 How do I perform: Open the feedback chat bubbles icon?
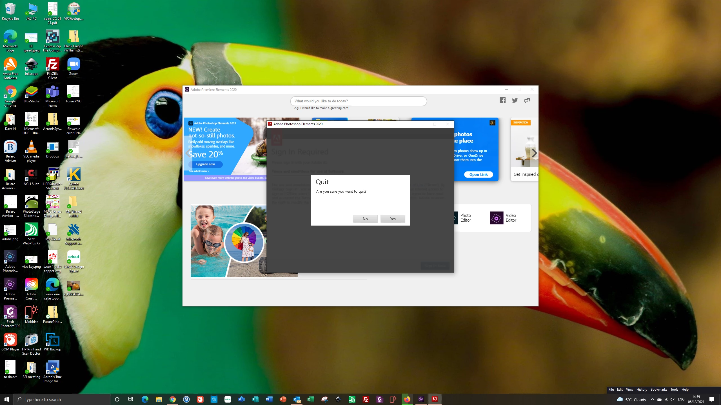coord(527,100)
